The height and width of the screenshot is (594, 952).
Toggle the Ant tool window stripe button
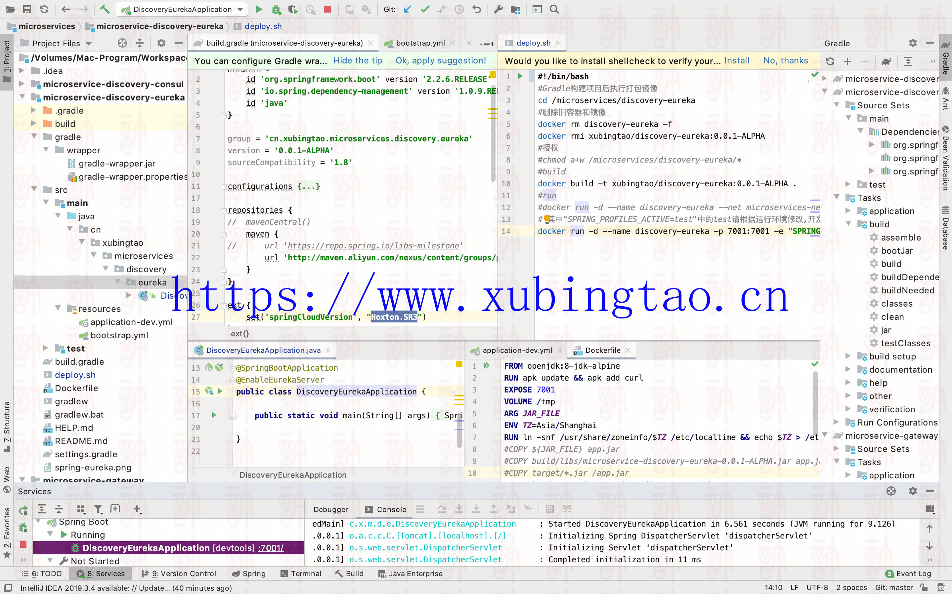(945, 98)
